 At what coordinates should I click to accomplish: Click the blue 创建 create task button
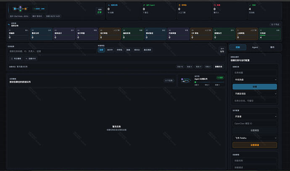point(255,87)
